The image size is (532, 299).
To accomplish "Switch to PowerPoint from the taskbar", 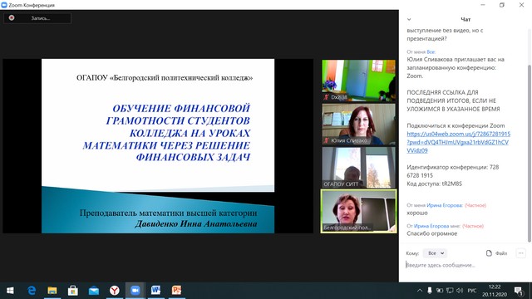I will click(x=176, y=291).
